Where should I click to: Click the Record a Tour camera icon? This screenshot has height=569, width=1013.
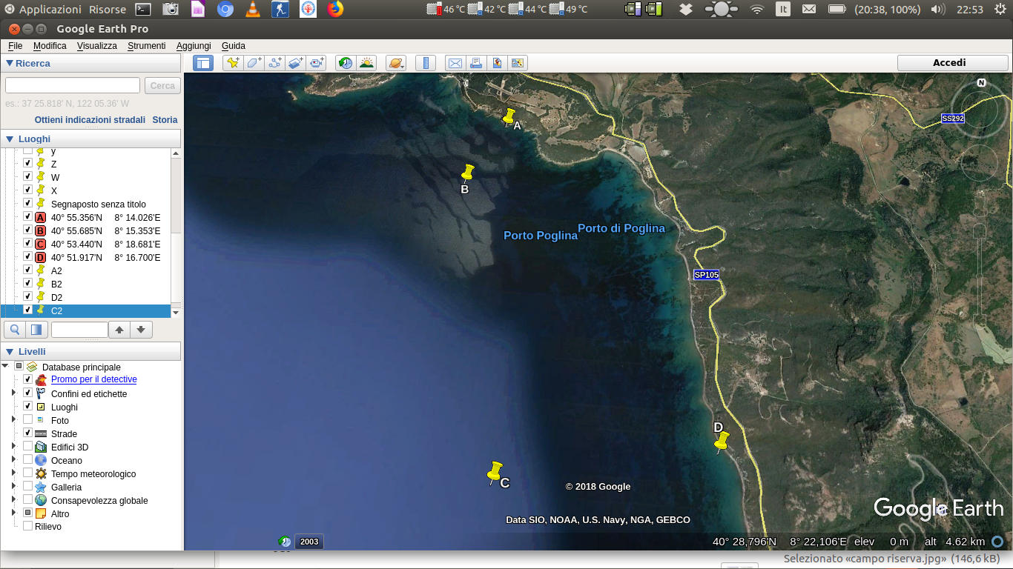317,63
